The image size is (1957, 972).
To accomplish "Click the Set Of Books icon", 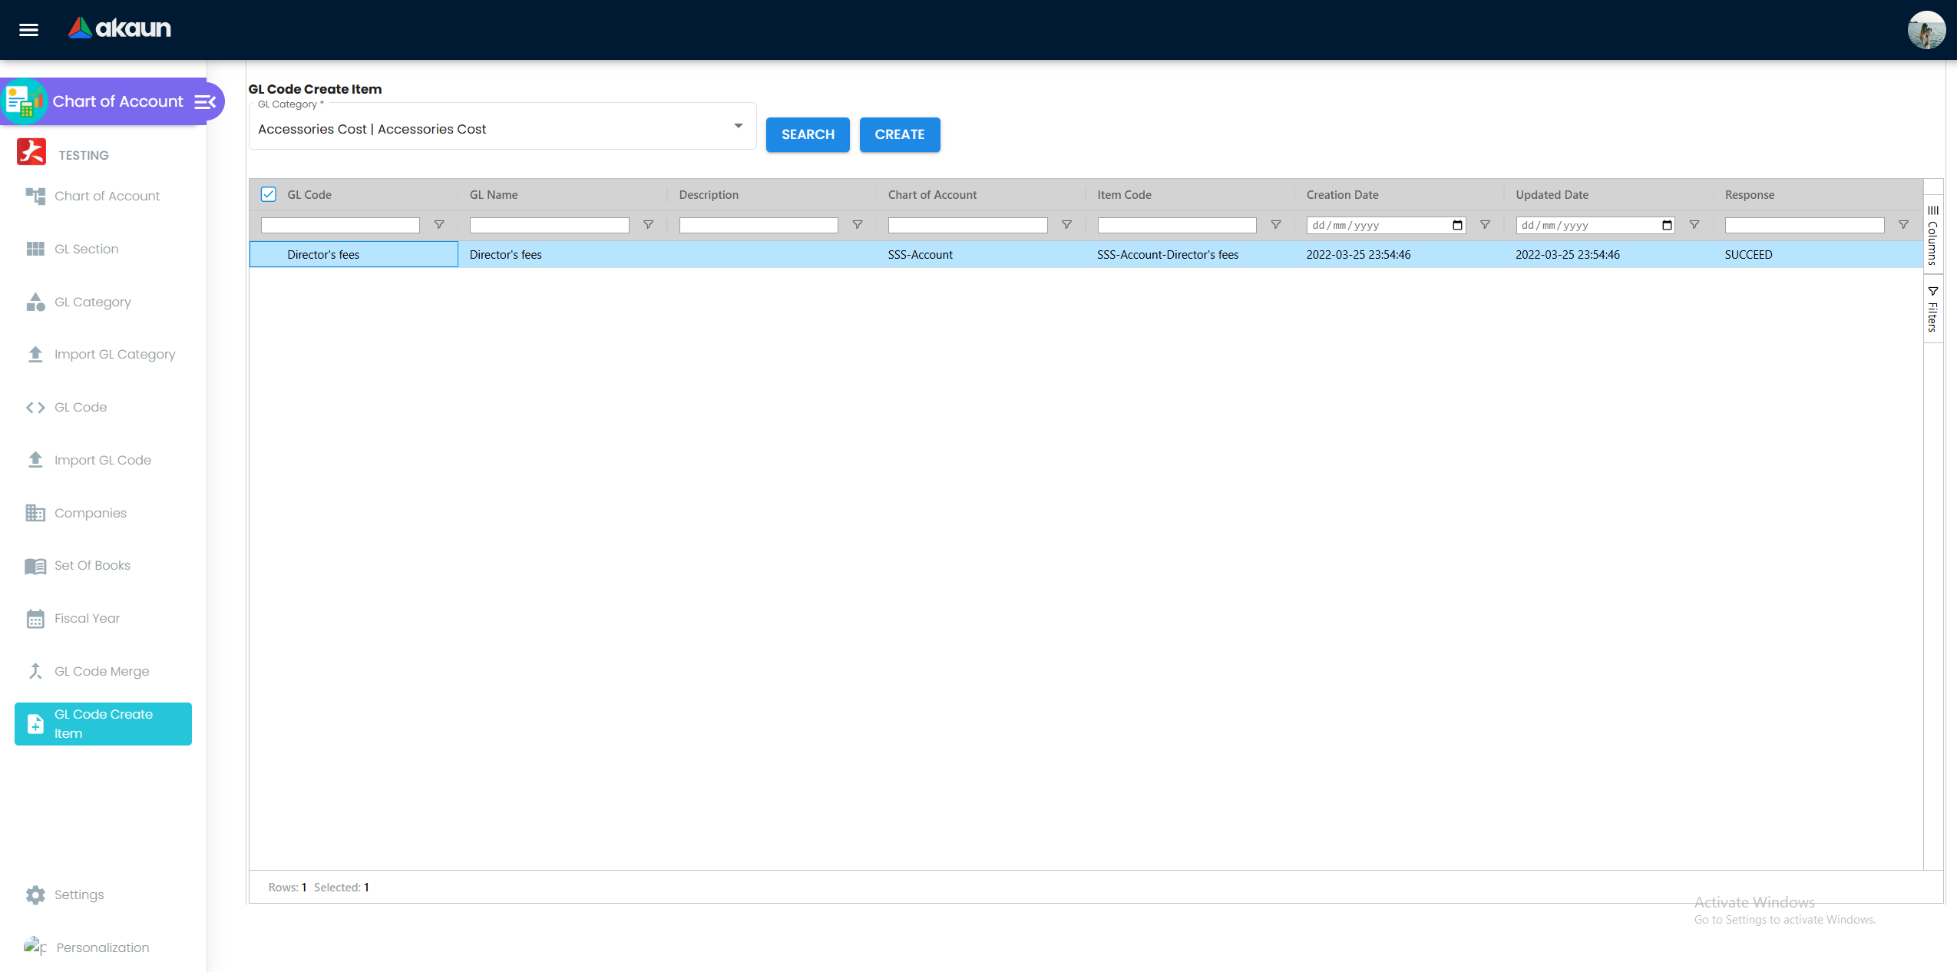I will [x=35, y=566].
